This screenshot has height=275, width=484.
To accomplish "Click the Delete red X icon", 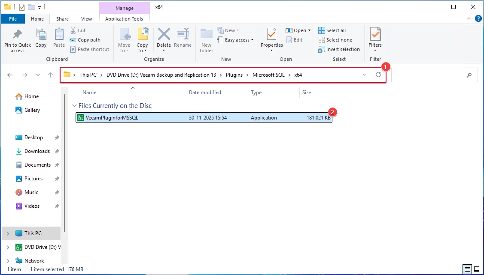I will [x=164, y=34].
